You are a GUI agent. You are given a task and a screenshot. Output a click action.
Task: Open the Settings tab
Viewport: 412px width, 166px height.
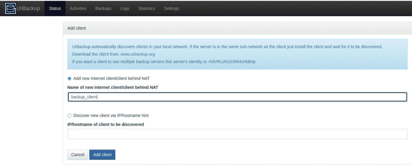click(172, 8)
